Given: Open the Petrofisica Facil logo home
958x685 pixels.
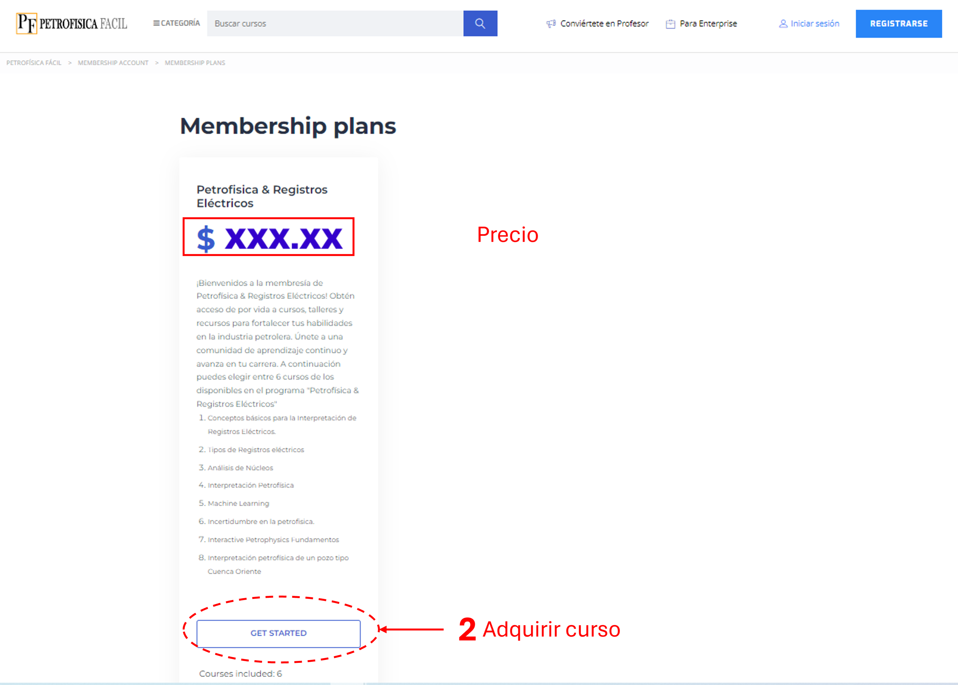Looking at the screenshot, I should pos(72,24).
